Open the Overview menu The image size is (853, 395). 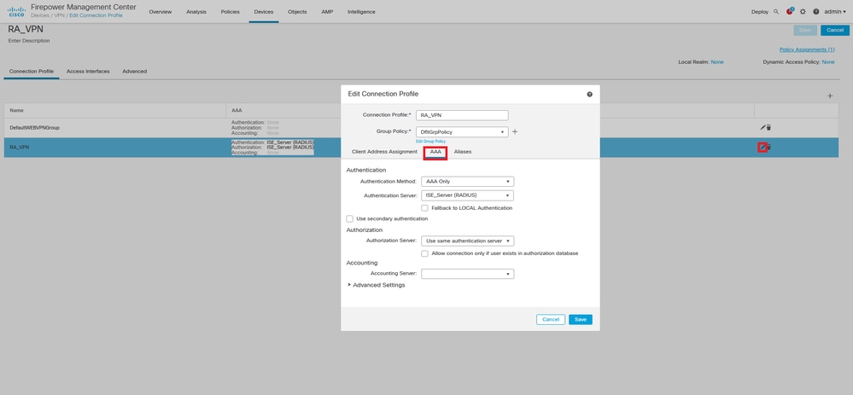pyautogui.click(x=161, y=11)
